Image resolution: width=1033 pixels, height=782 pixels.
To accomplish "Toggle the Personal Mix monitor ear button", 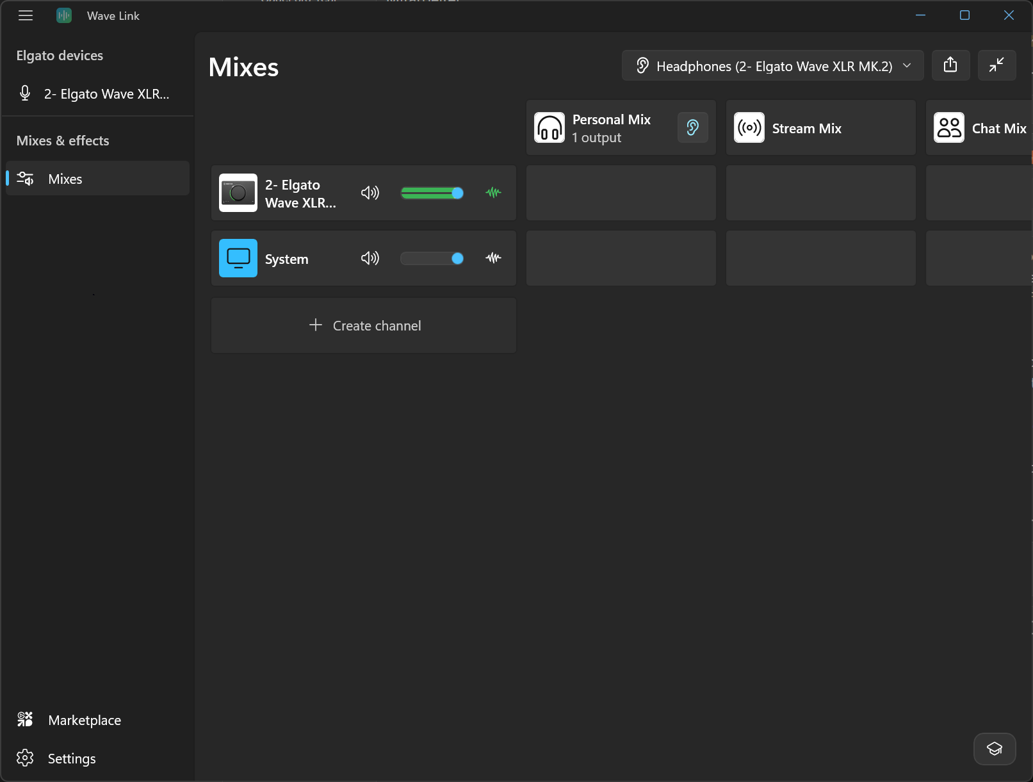I will point(693,127).
